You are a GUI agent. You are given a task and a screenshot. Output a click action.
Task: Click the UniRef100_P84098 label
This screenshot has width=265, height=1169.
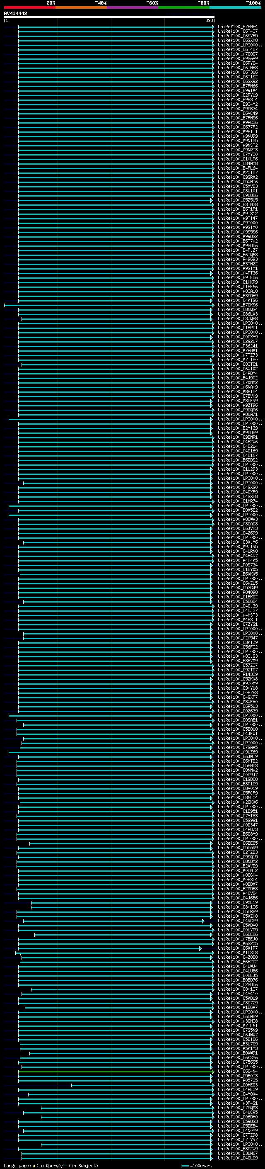click(237, 592)
